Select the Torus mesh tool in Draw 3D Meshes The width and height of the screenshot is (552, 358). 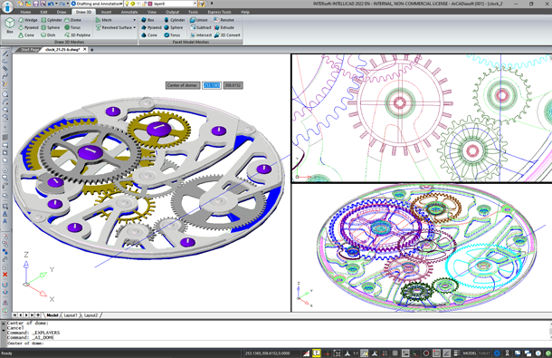[72, 27]
